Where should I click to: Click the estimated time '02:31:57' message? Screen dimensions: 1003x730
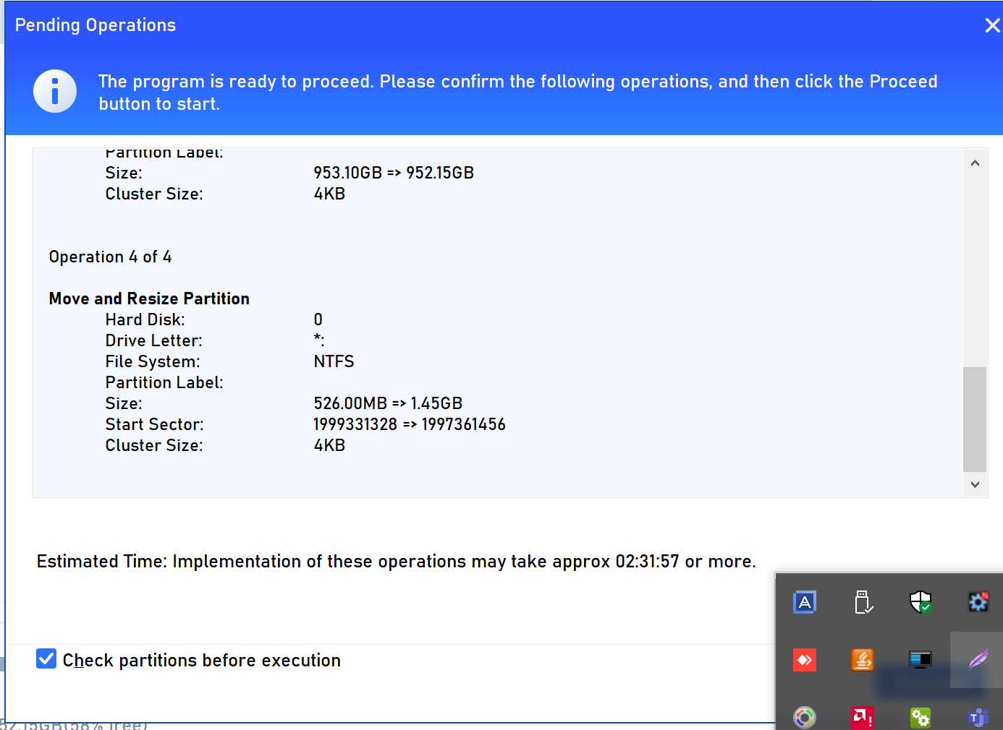point(397,562)
